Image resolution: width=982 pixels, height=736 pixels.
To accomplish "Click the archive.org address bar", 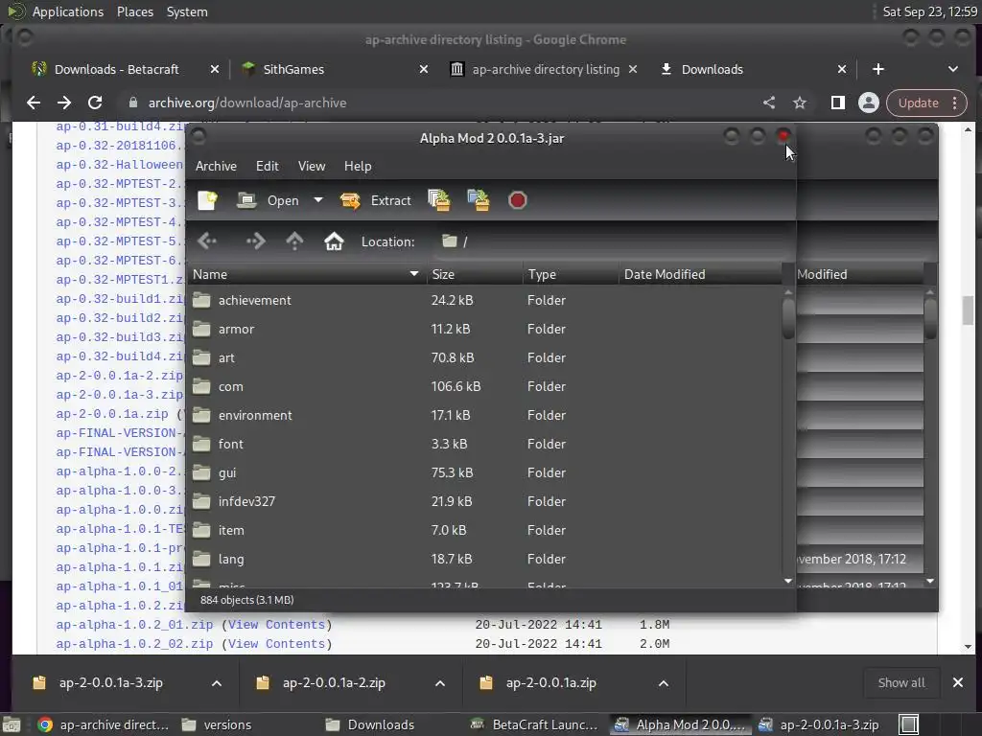I will (438, 103).
